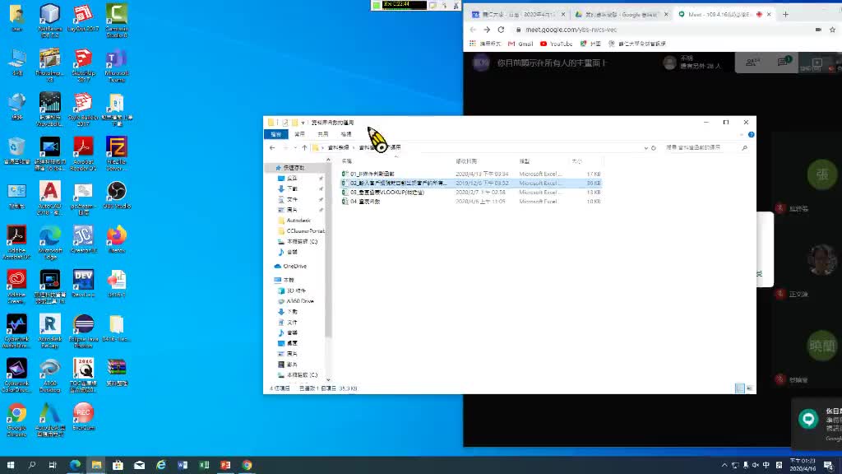Image resolution: width=842 pixels, height=474 pixels.
Task: Click the Explorer search box
Action: click(x=705, y=148)
